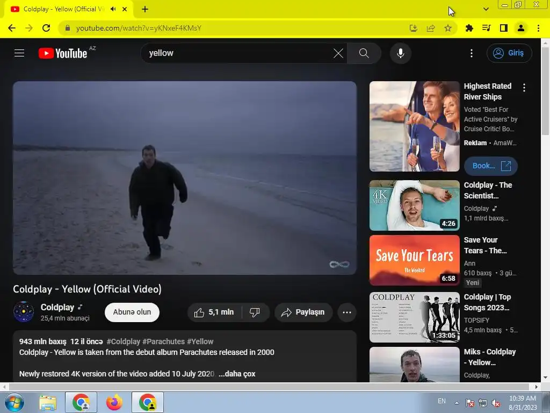Expand description with ...daha çox
Image resolution: width=550 pixels, height=413 pixels.
click(x=237, y=374)
